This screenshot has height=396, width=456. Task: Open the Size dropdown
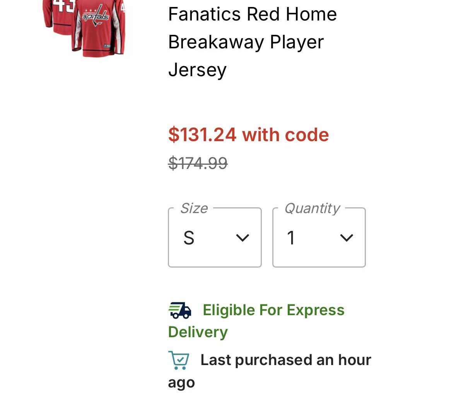tap(215, 237)
